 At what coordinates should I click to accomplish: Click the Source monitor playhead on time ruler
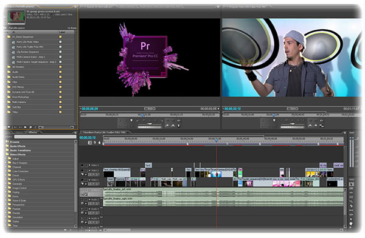click(x=142, y=115)
